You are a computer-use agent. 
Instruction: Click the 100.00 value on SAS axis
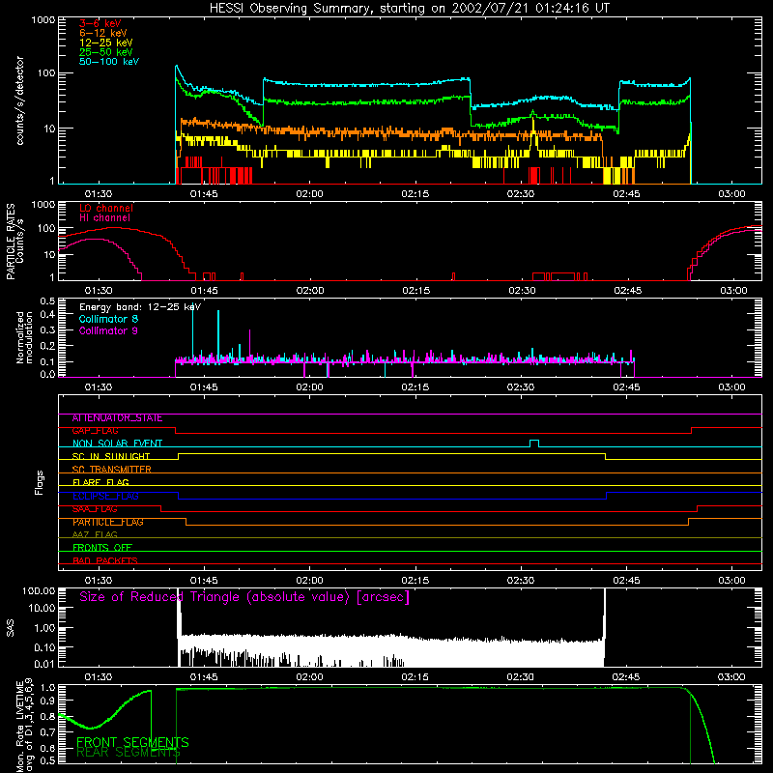pos(39,591)
